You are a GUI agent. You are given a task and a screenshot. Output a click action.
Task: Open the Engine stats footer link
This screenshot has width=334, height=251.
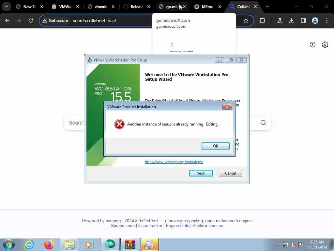click(x=177, y=226)
